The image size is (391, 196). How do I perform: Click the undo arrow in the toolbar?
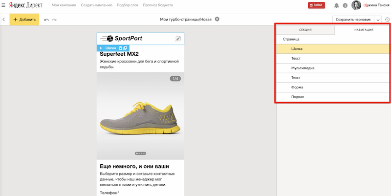[46, 20]
